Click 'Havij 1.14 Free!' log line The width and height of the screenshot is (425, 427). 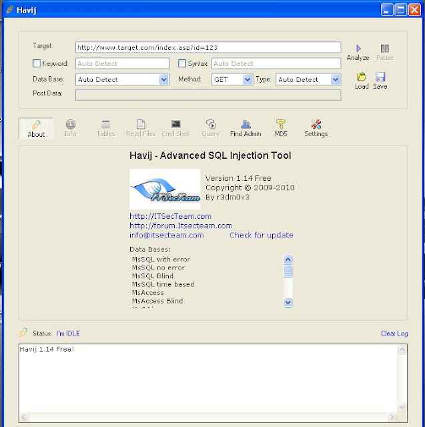[47, 349]
